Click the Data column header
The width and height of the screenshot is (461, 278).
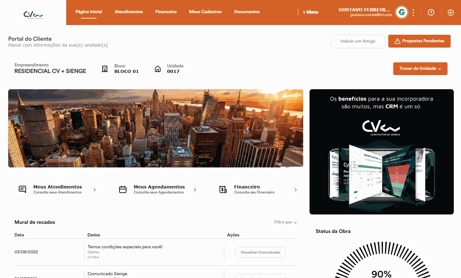[19, 235]
